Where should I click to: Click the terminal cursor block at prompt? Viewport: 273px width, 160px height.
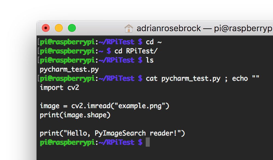pos(148,142)
